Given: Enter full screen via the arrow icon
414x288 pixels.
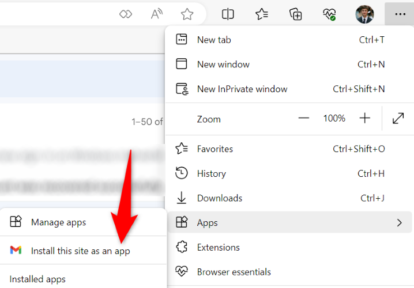Looking at the screenshot, I should 398,118.
